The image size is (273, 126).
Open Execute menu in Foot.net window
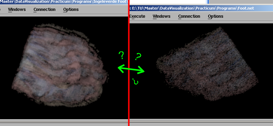(137, 16)
